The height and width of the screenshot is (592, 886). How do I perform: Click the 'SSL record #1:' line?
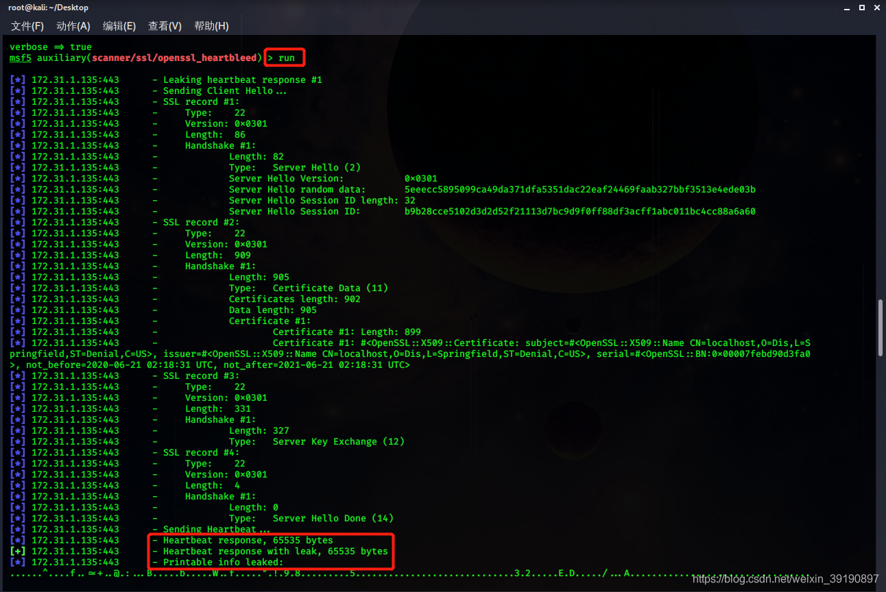pyautogui.click(x=202, y=102)
